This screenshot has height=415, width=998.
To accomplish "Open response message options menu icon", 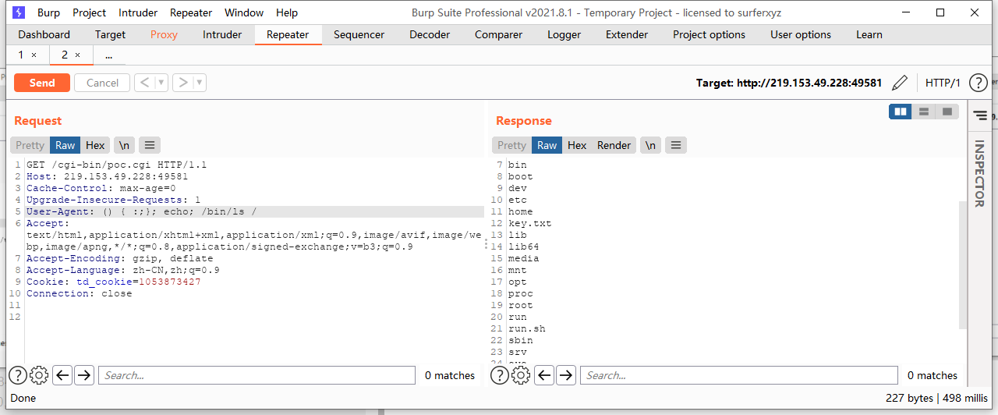I will 675,145.
